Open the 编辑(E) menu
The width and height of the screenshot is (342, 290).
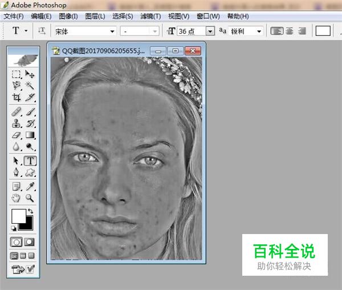[41, 17]
